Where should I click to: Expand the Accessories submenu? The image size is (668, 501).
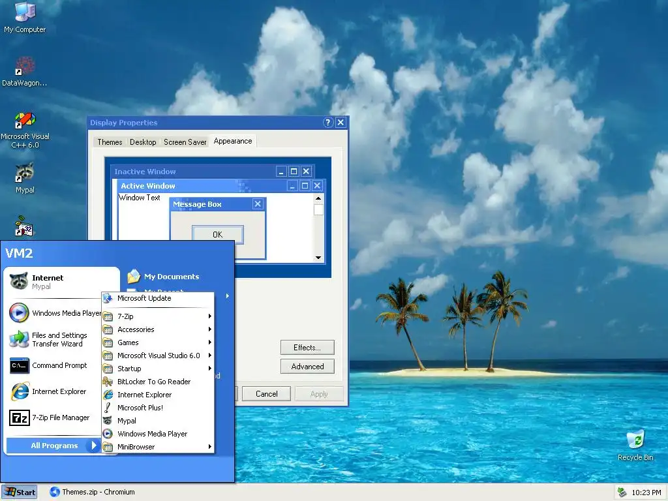(158, 329)
